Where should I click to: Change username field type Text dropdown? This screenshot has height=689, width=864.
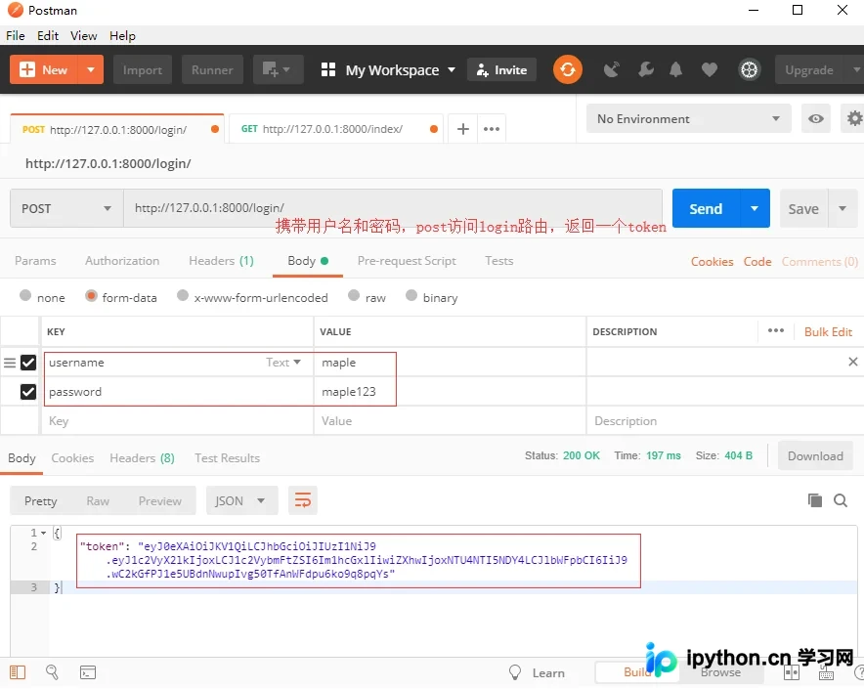pos(283,363)
